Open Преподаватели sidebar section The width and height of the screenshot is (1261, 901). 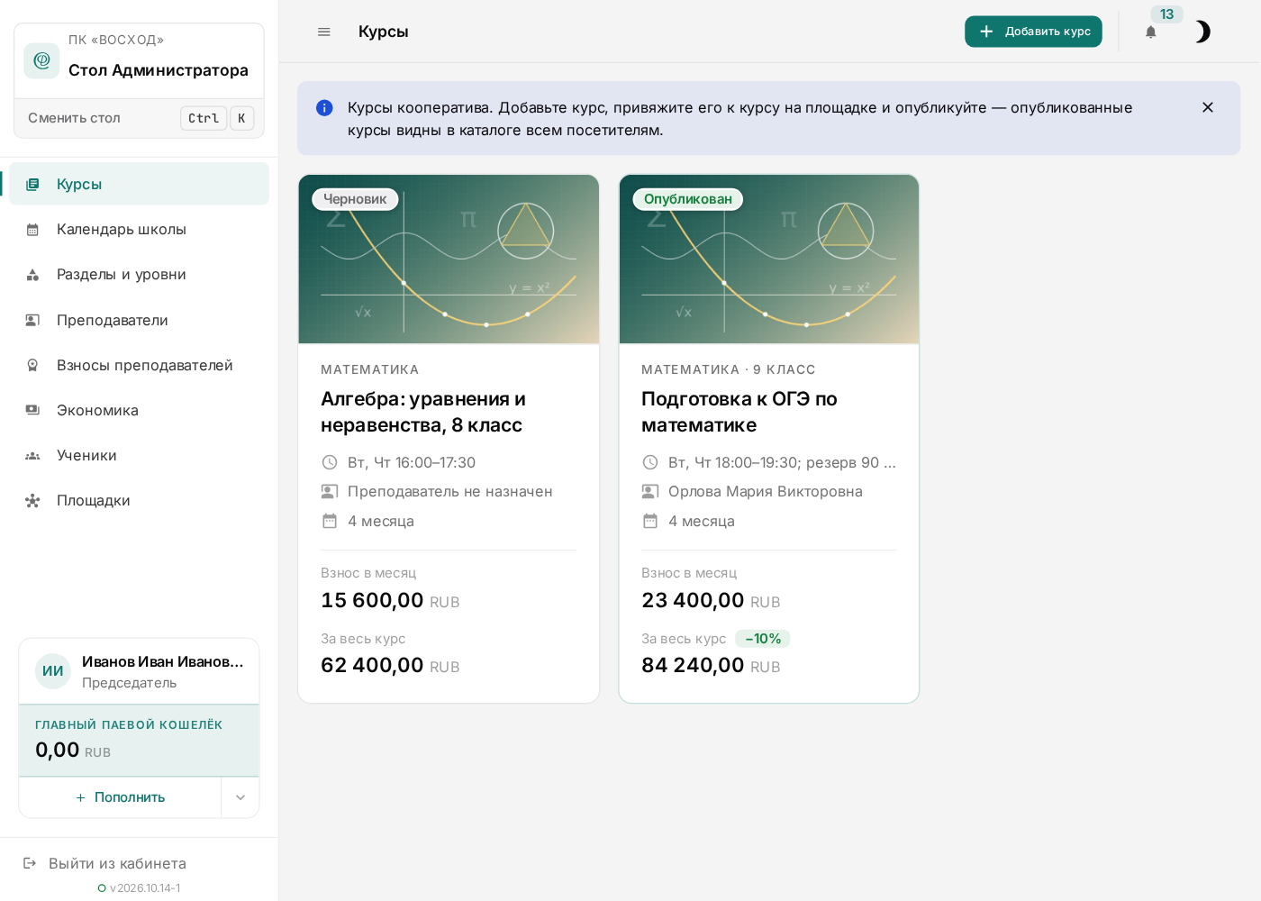tap(139, 320)
